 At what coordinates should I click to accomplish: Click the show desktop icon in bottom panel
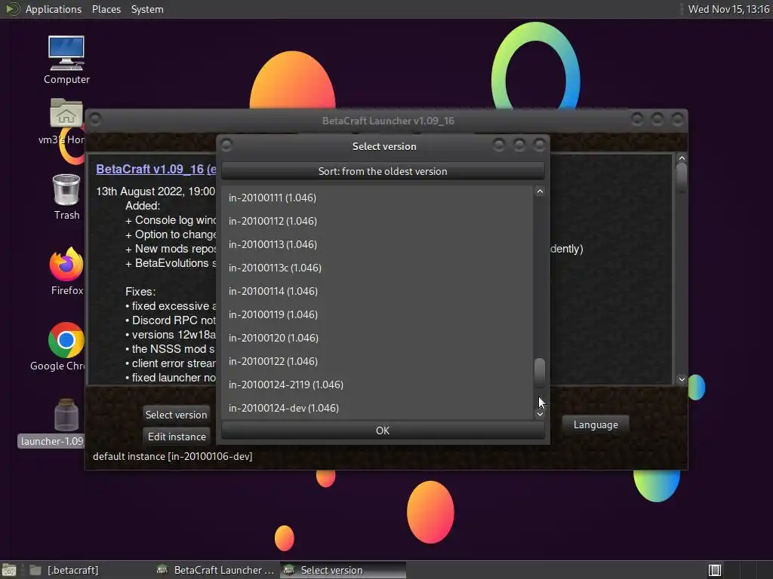tap(8, 570)
